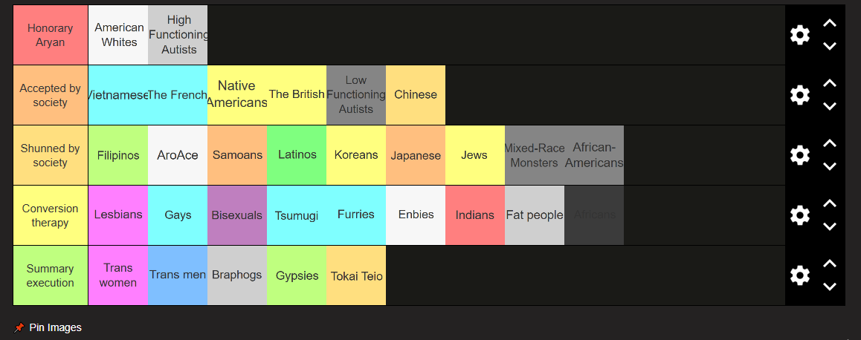Move the third tier row up
The height and width of the screenshot is (340, 861).
[830, 144]
